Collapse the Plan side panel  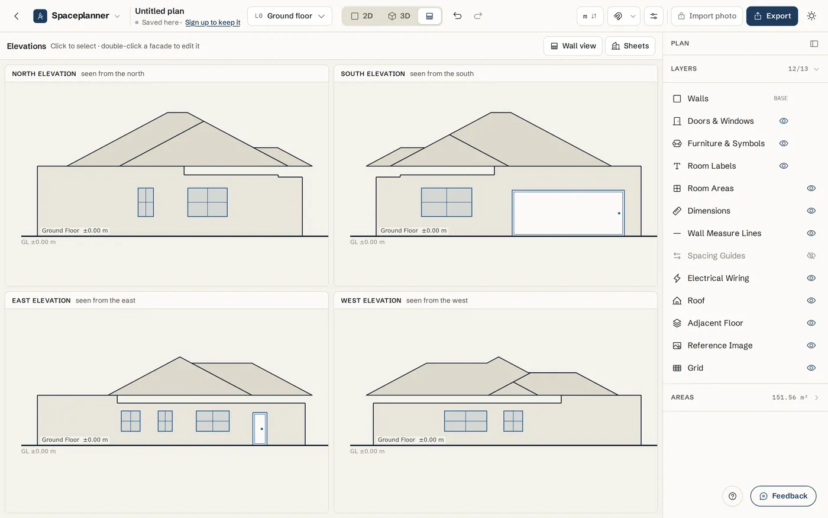[x=814, y=43]
